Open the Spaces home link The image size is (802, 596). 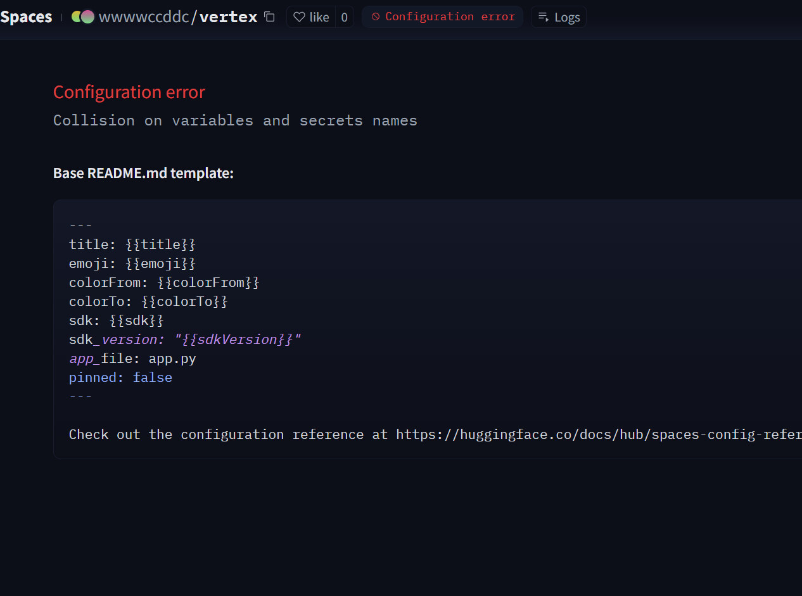pyautogui.click(x=26, y=17)
